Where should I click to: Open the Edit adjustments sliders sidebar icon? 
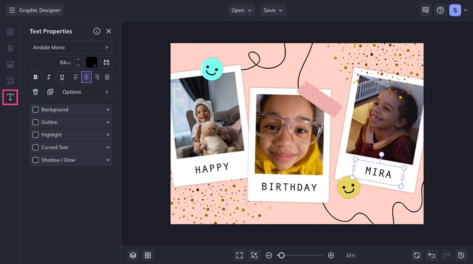coord(10,48)
